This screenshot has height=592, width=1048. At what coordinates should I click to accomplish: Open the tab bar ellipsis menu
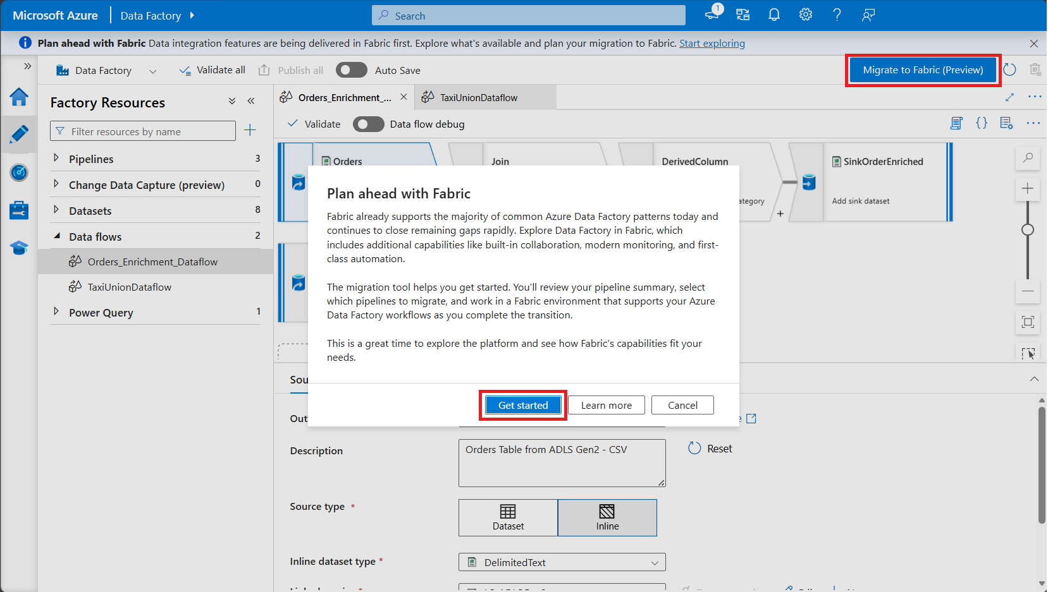click(1035, 97)
